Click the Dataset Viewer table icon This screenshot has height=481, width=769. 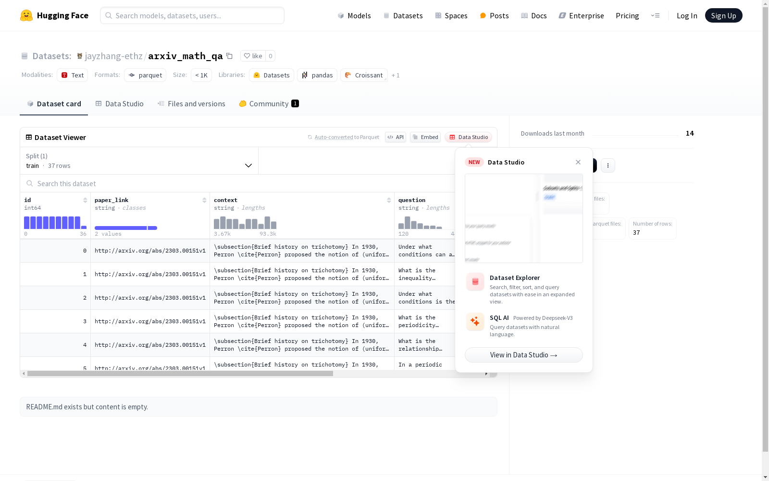(29, 137)
